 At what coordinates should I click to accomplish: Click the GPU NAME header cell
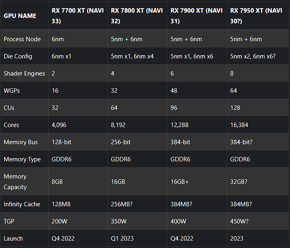tap(20, 16)
